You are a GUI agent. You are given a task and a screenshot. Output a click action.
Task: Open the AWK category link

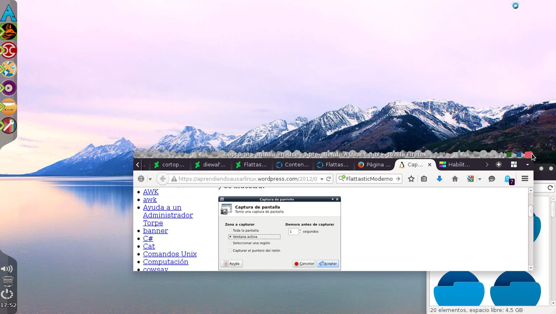pos(151,192)
